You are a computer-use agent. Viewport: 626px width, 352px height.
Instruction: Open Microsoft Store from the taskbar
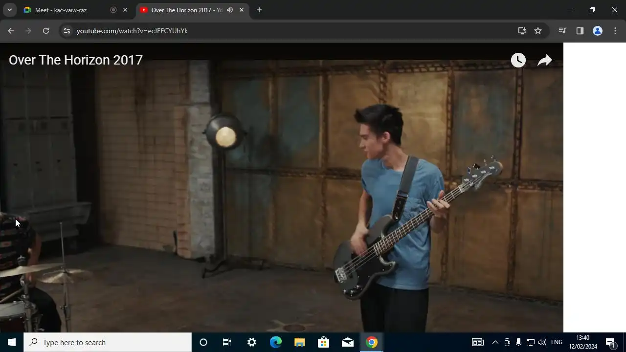[x=324, y=342]
